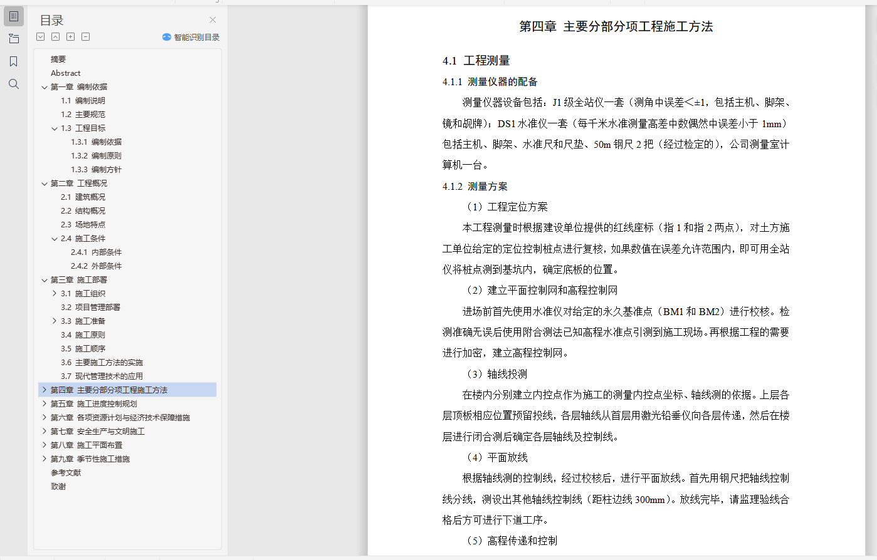
Task: Open 2.4.1 内部条件 section
Action: 97,252
